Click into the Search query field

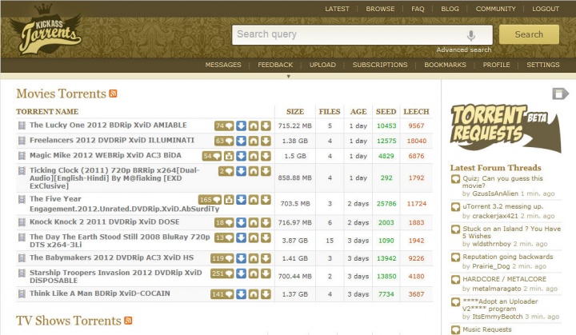362,35
